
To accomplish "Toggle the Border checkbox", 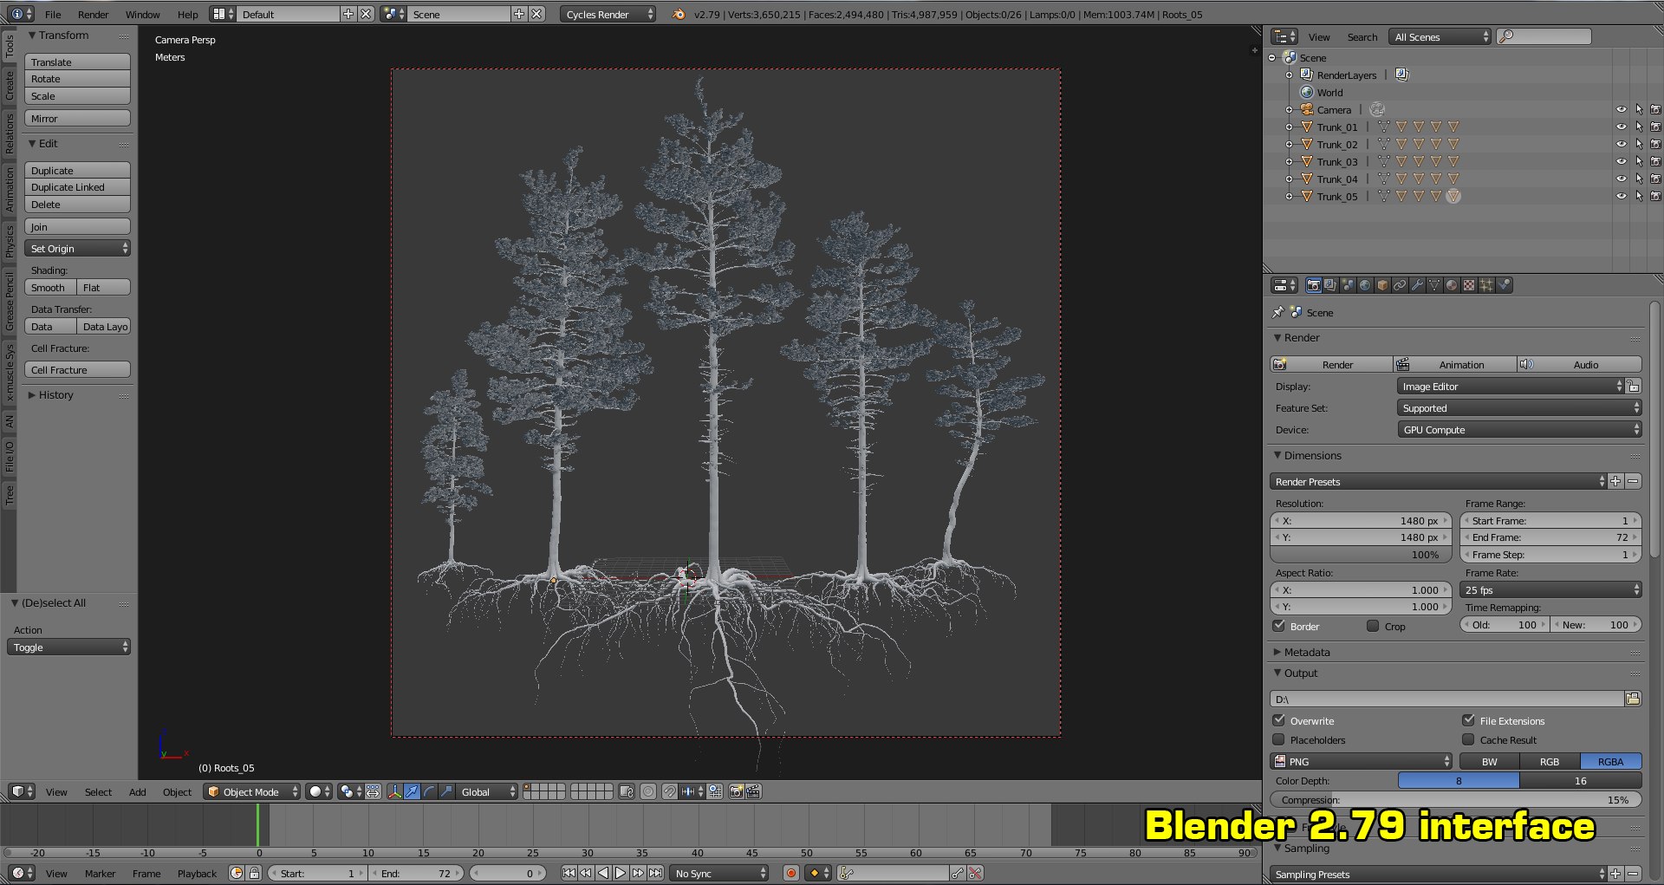I will tap(1278, 626).
